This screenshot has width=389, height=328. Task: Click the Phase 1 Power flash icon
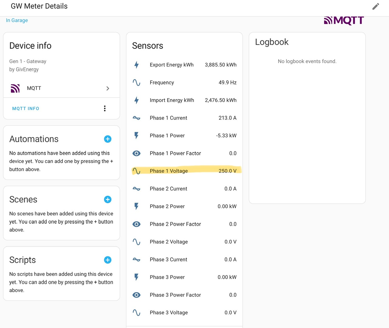[136, 136]
